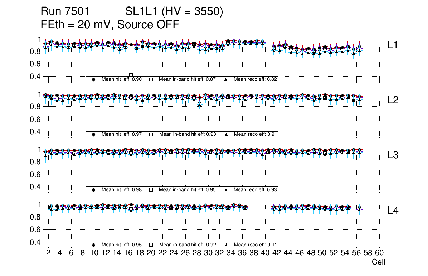Image resolution: width=428 pixels, height=276 pixels.
Task: Click the triangle marker in L3 legend
Action: (x=226, y=190)
